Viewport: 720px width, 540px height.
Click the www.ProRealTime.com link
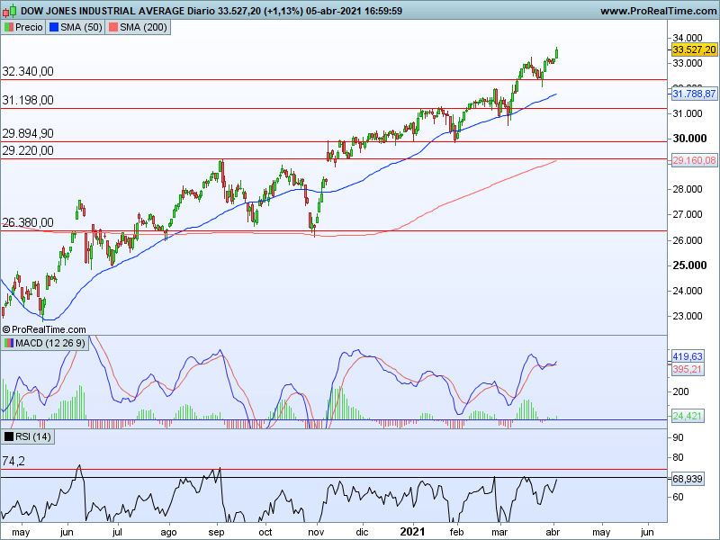[x=659, y=11]
